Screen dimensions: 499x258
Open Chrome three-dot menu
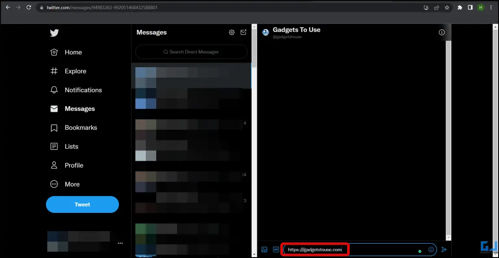pyautogui.click(x=491, y=8)
